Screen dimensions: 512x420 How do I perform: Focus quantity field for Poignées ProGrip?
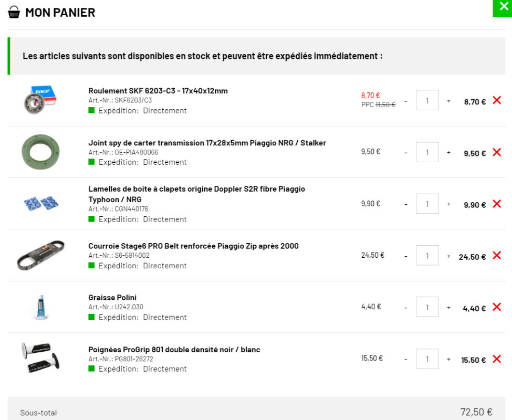click(x=427, y=359)
